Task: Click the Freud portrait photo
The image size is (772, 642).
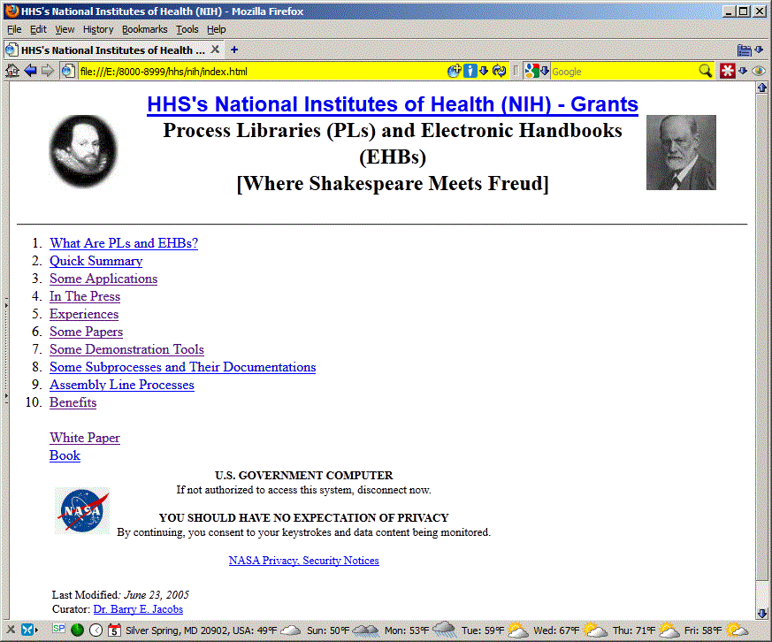Action: (x=681, y=152)
